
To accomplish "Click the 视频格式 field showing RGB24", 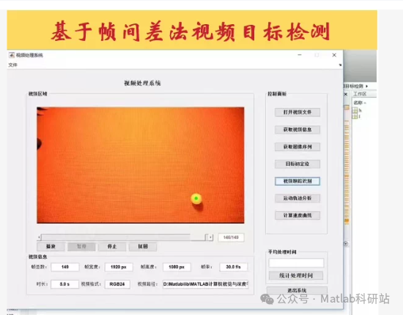I will (x=117, y=284).
